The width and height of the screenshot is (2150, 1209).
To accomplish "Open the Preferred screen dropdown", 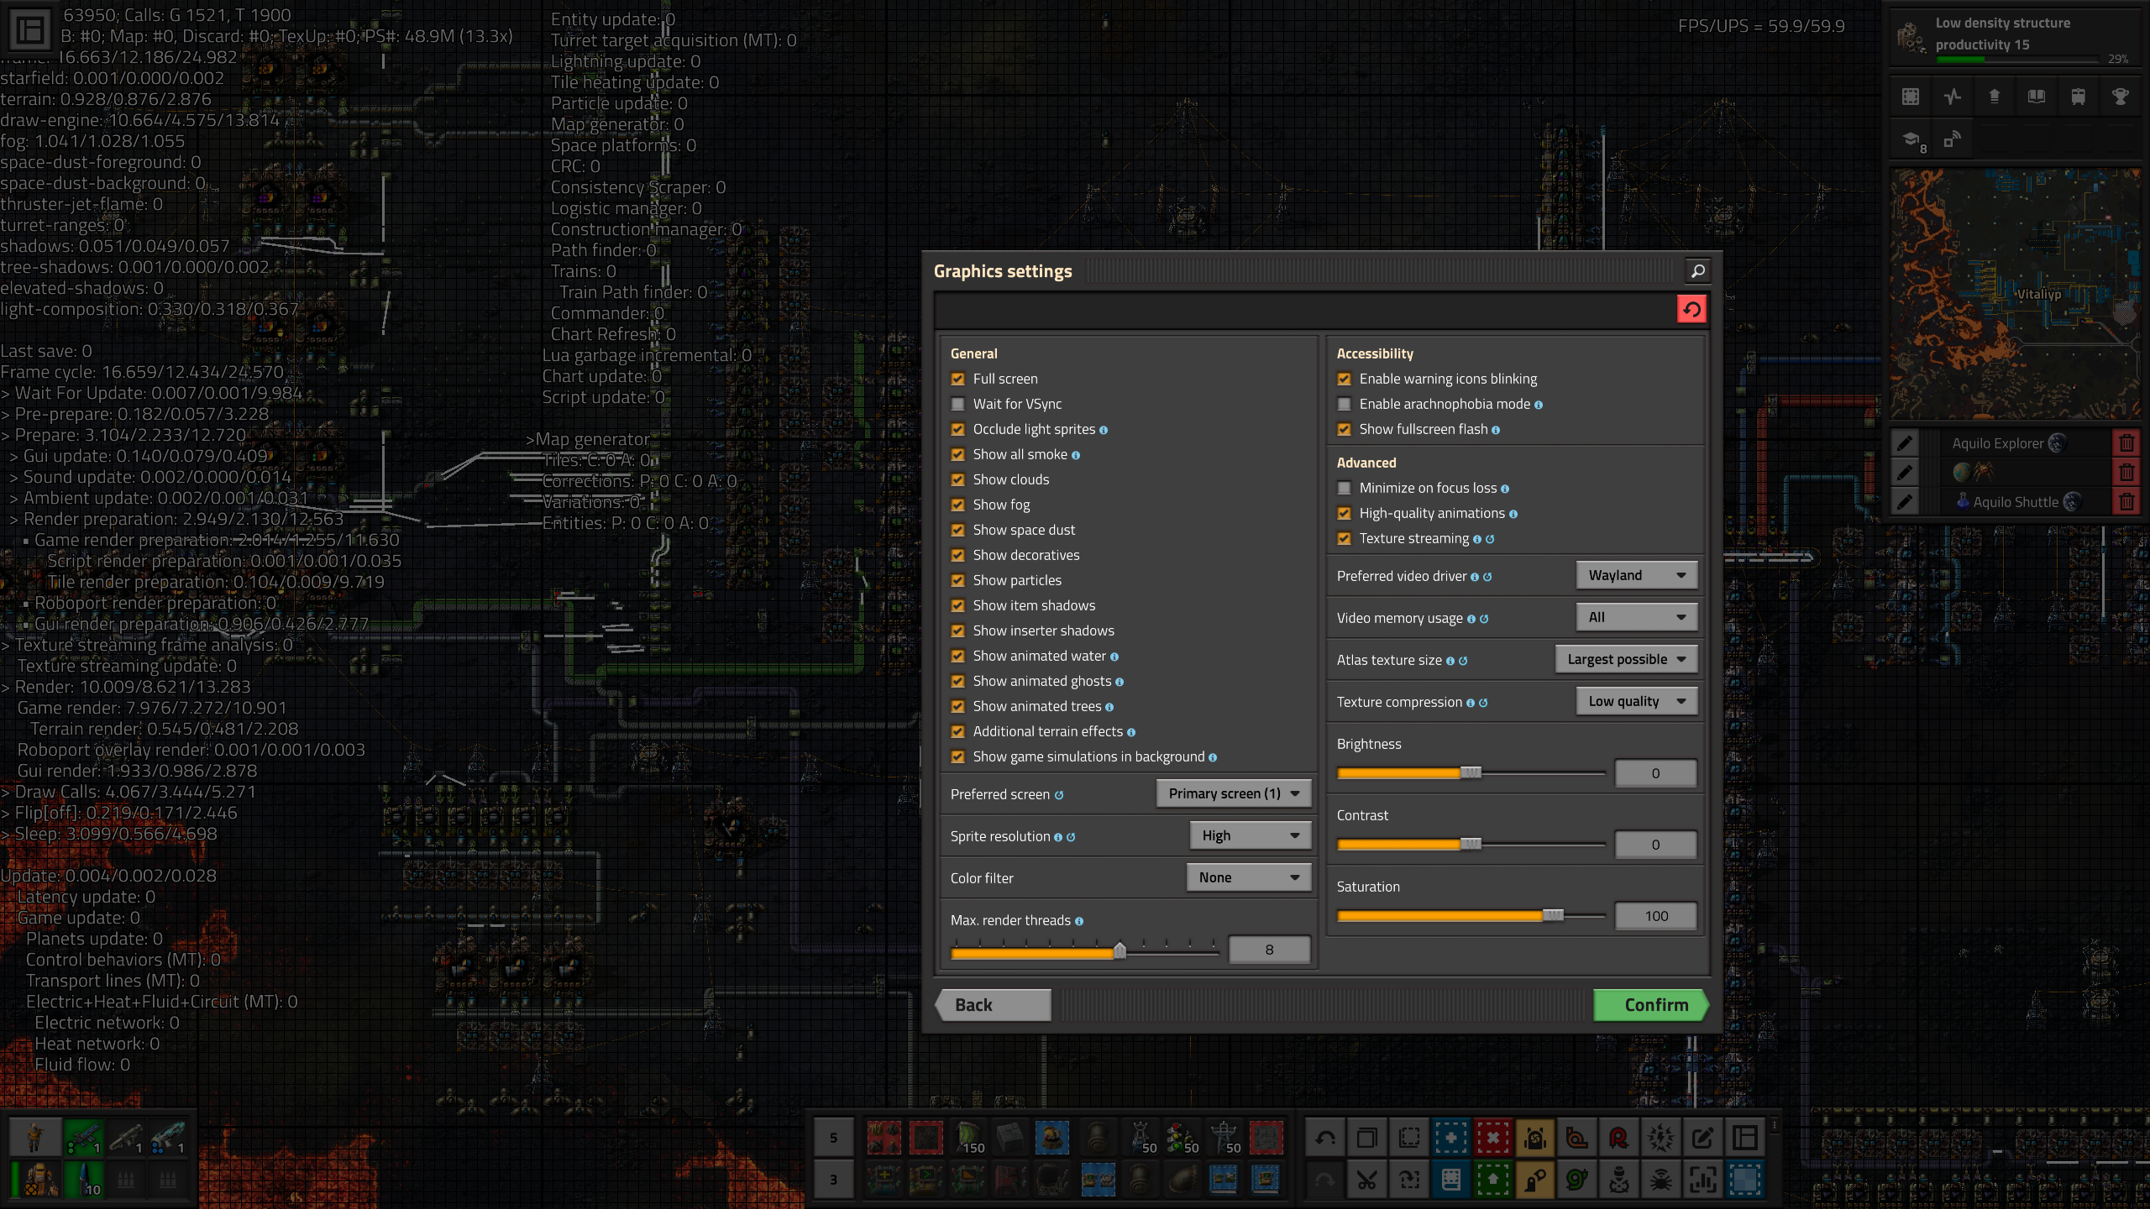I will 1234,793.
